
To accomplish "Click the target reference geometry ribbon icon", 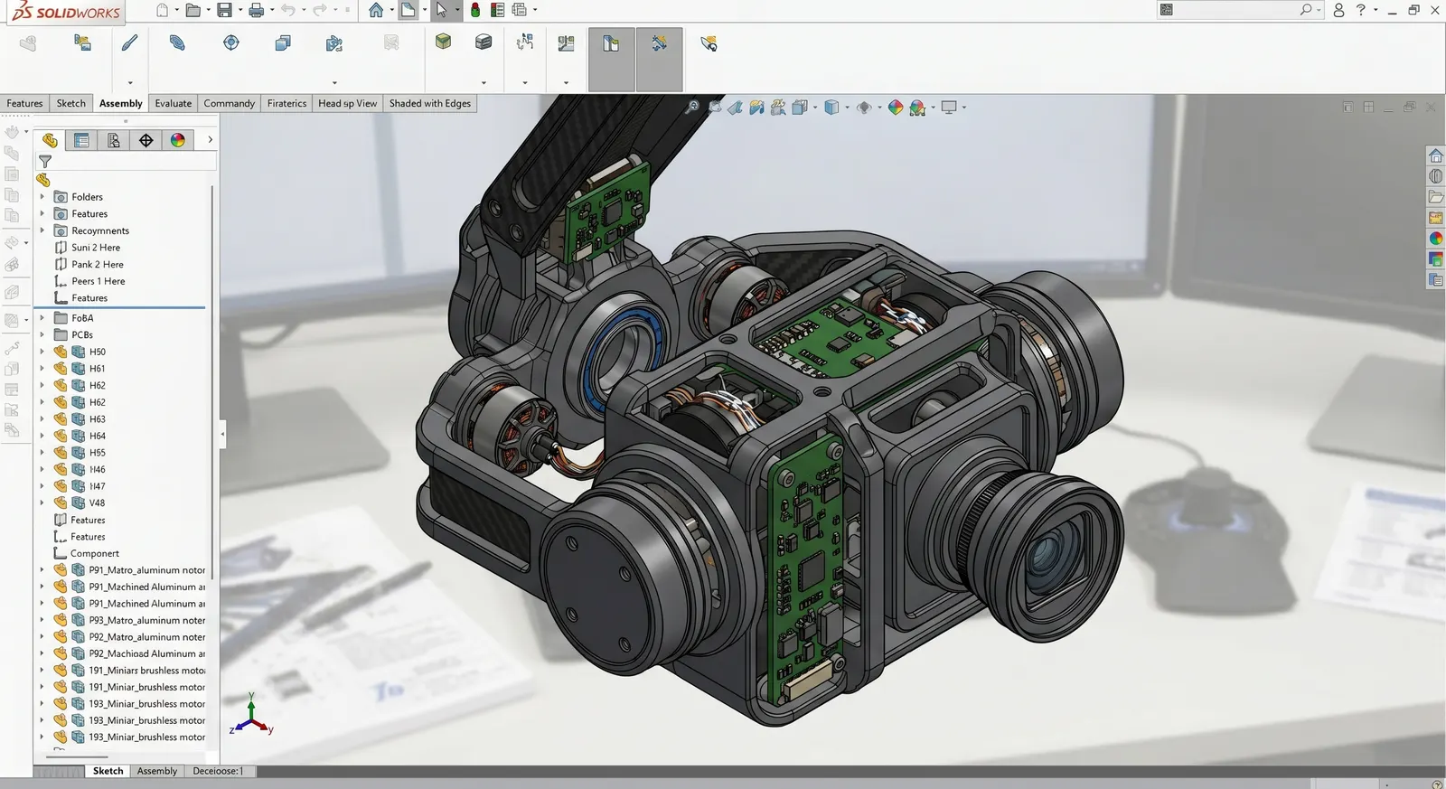I will [x=231, y=42].
